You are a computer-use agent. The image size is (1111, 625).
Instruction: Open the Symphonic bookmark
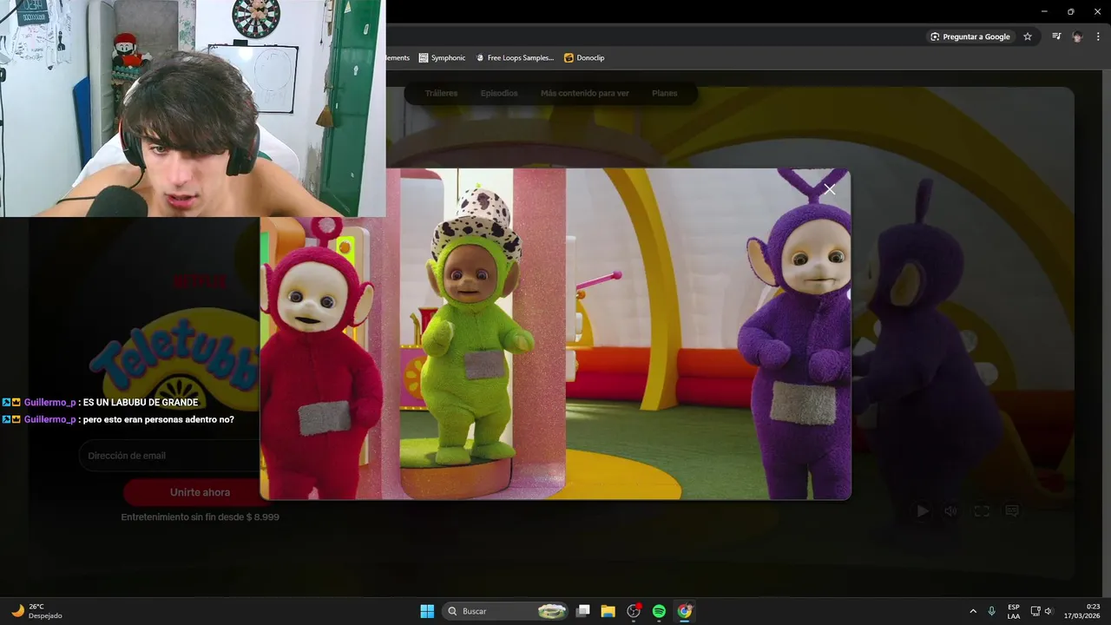click(x=442, y=57)
